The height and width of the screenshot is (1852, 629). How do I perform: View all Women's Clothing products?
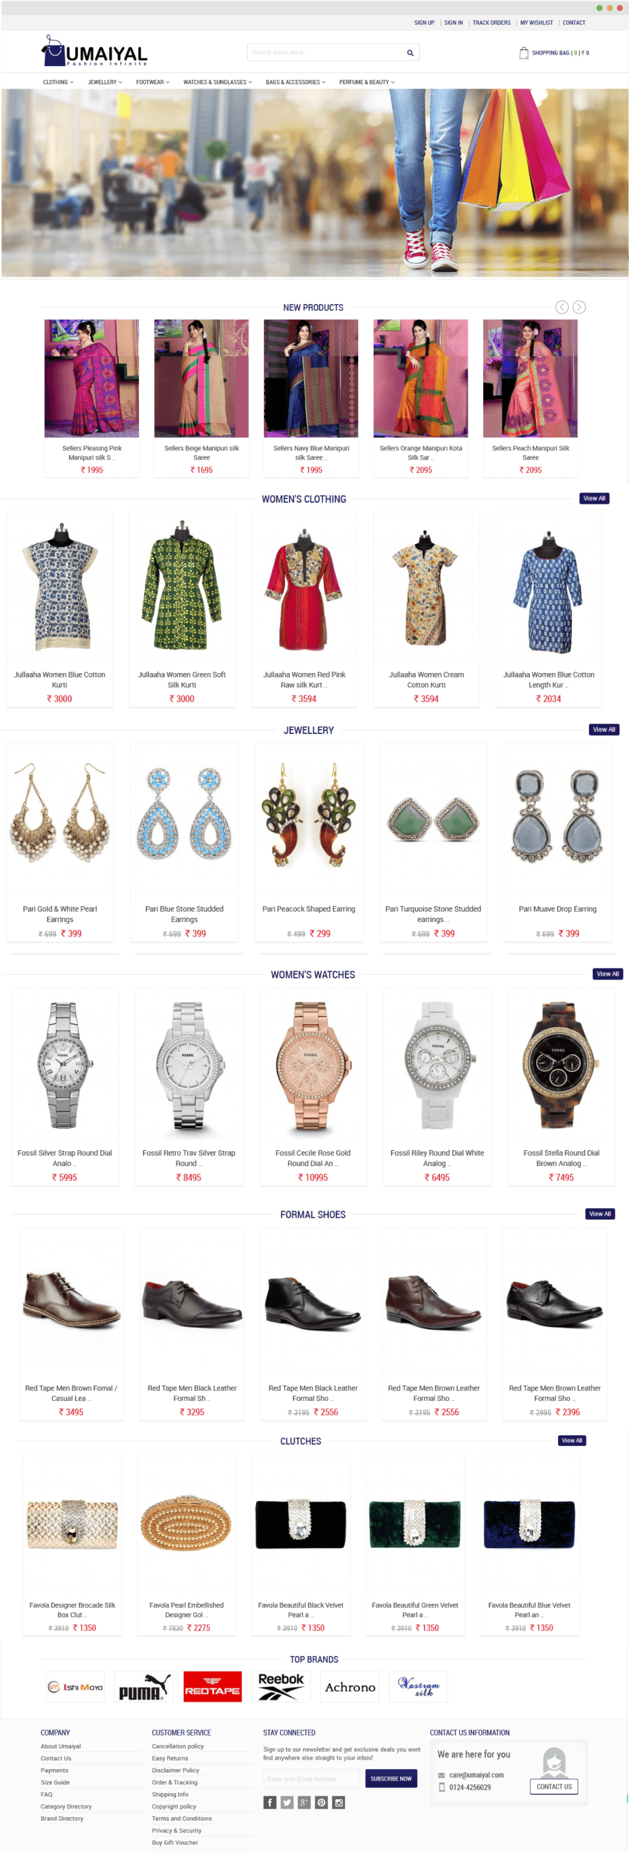(594, 498)
